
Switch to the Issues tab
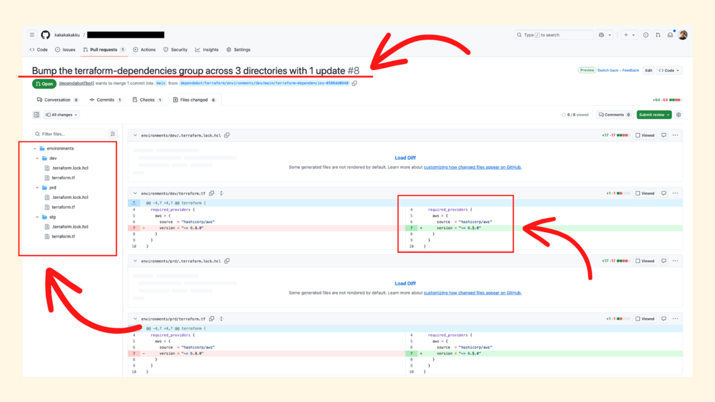(65, 50)
